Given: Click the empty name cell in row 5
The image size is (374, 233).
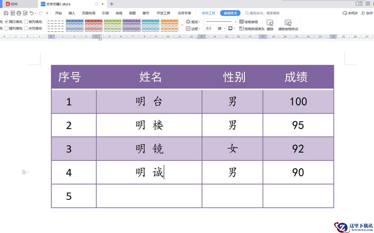Looking at the screenshot, I should coord(149,196).
